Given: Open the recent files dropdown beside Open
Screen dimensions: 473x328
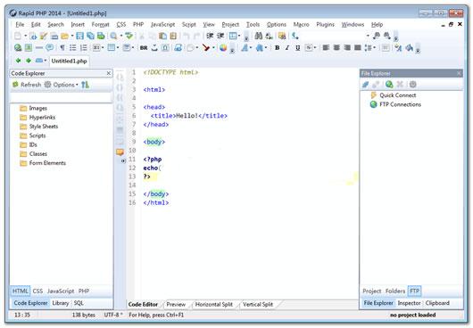Looking at the screenshot, I should point(72,37).
